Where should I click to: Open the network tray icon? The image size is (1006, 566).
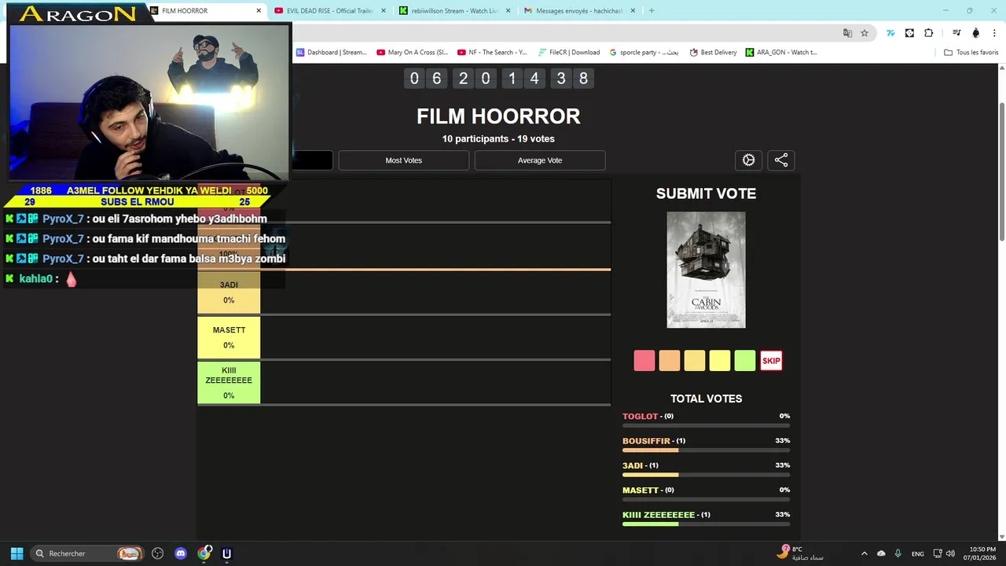[938, 553]
